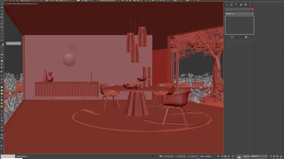Open the Utilities panel tab

click(250, 5)
